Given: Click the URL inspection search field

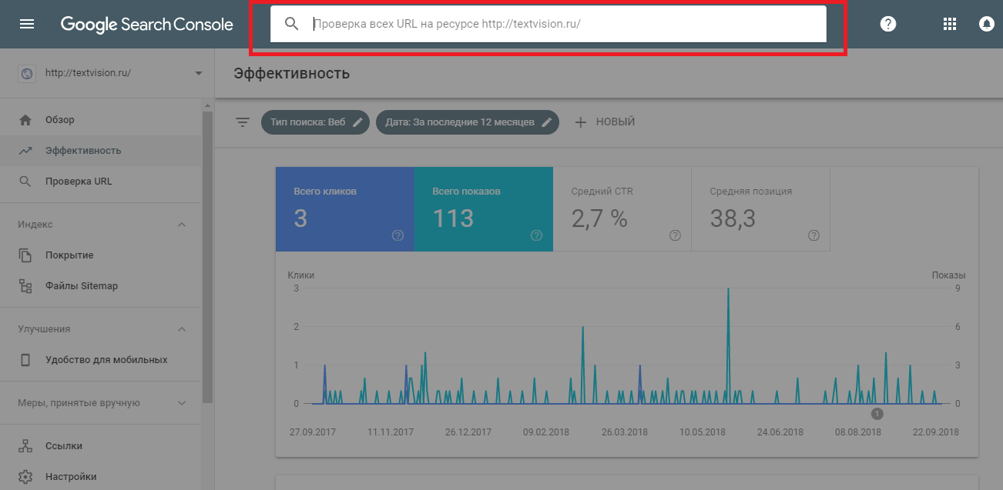Looking at the screenshot, I should point(547,24).
